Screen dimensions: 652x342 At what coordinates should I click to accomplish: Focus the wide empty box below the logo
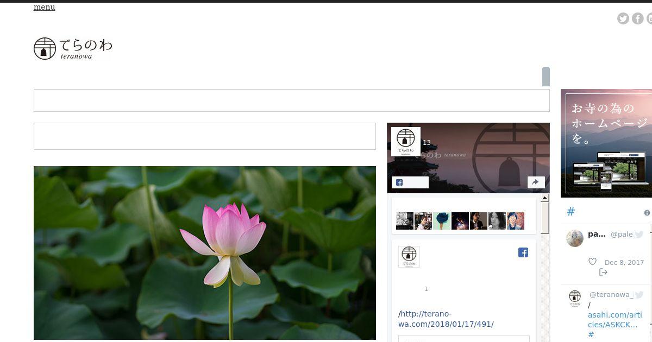[x=292, y=100]
